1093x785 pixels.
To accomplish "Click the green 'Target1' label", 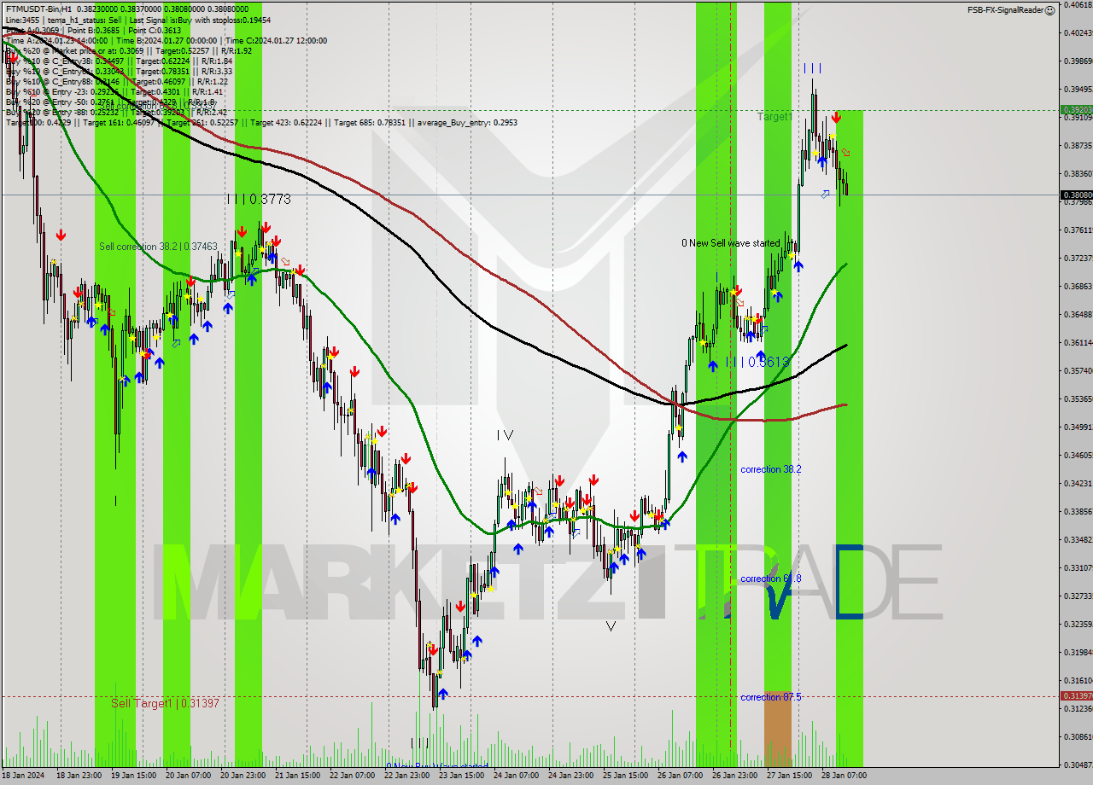I will tap(774, 116).
